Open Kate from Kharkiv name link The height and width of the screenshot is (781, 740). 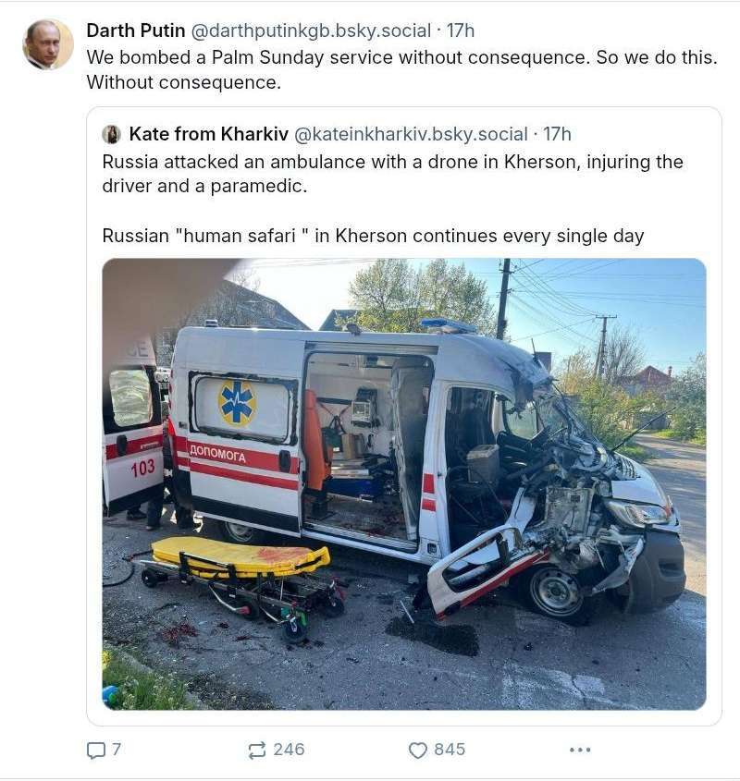[208, 135]
